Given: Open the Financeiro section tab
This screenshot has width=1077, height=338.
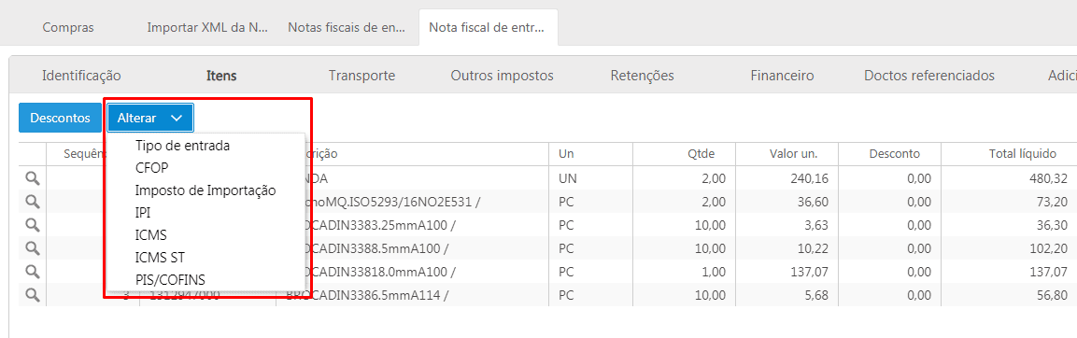Looking at the screenshot, I should (783, 76).
